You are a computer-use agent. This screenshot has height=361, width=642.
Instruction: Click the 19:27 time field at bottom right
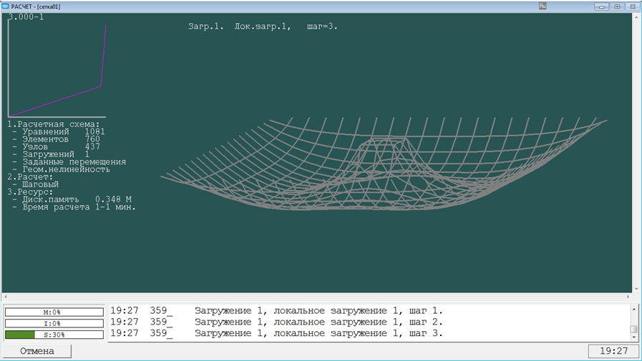point(613,351)
